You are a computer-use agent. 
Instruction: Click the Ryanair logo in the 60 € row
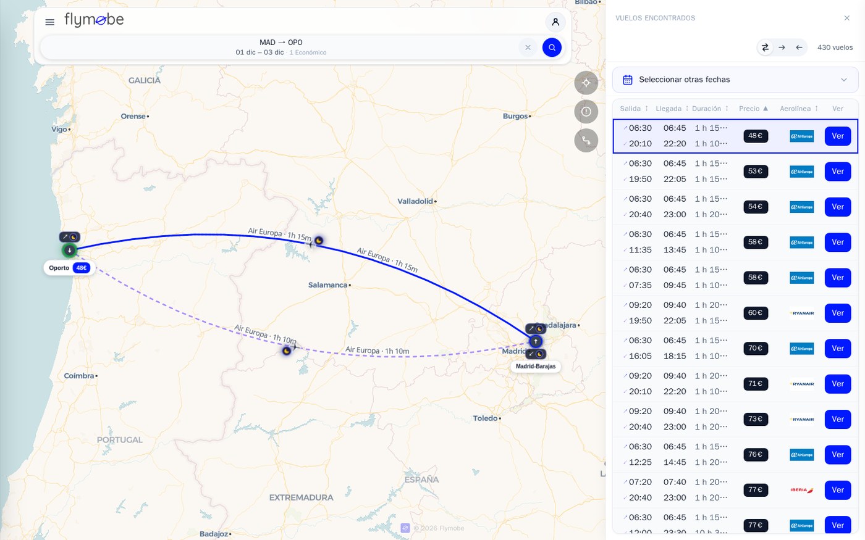(x=802, y=314)
